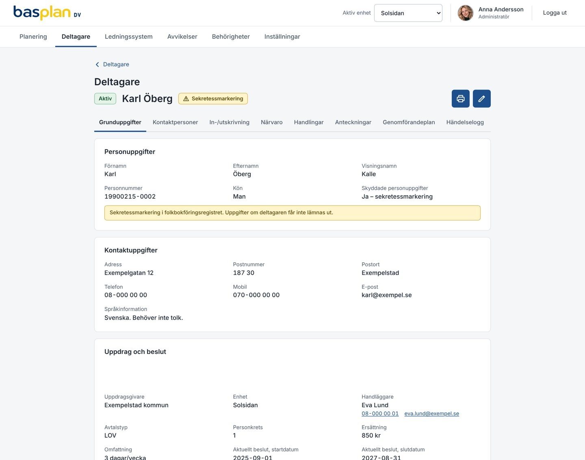View the Händelselogg tab
The height and width of the screenshot is (460, 585).
[465, 122]
